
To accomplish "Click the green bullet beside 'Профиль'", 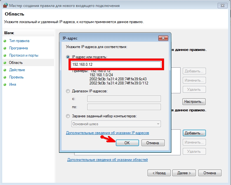I will tap(5, 77).
